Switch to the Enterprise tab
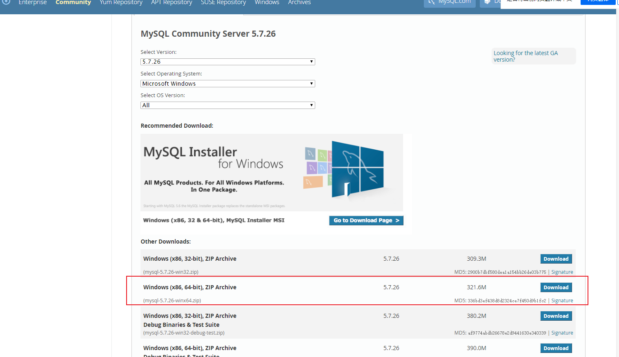The height and width of the screenshot is (357, 619). click(x=33, y=3)
